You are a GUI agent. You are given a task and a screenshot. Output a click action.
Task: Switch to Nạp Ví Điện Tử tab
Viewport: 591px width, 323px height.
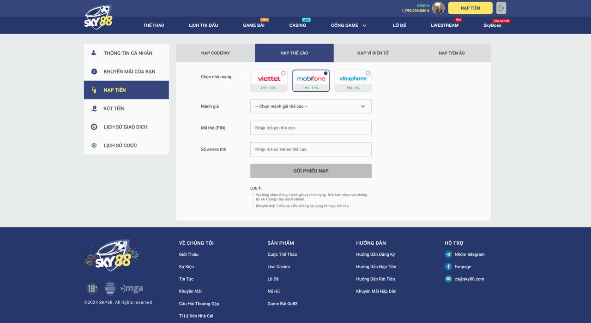pos(373,53)
